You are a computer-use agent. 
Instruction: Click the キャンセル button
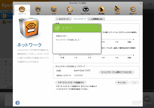[x=122, y=83]
